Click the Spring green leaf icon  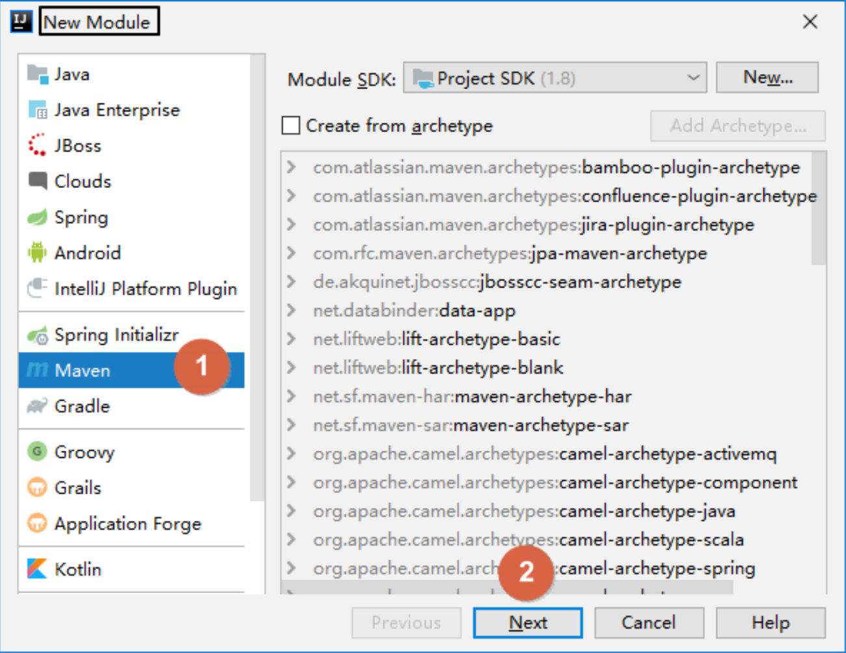coord(38,217)
